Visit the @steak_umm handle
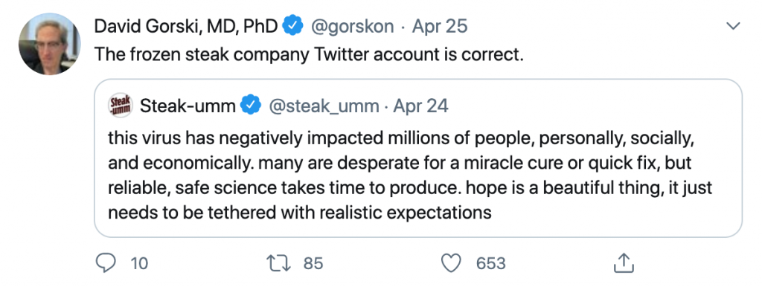The height and width of the screenshot is (287, 762). tap(324, 106)
